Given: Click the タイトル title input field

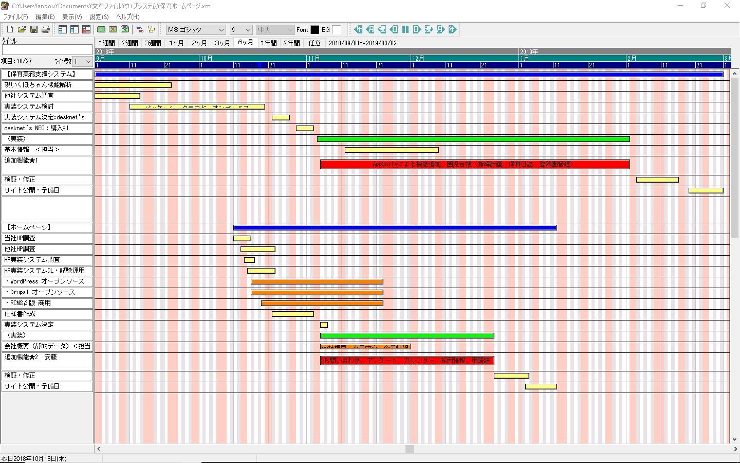Looking at the screenshot, I should (47, 50).
